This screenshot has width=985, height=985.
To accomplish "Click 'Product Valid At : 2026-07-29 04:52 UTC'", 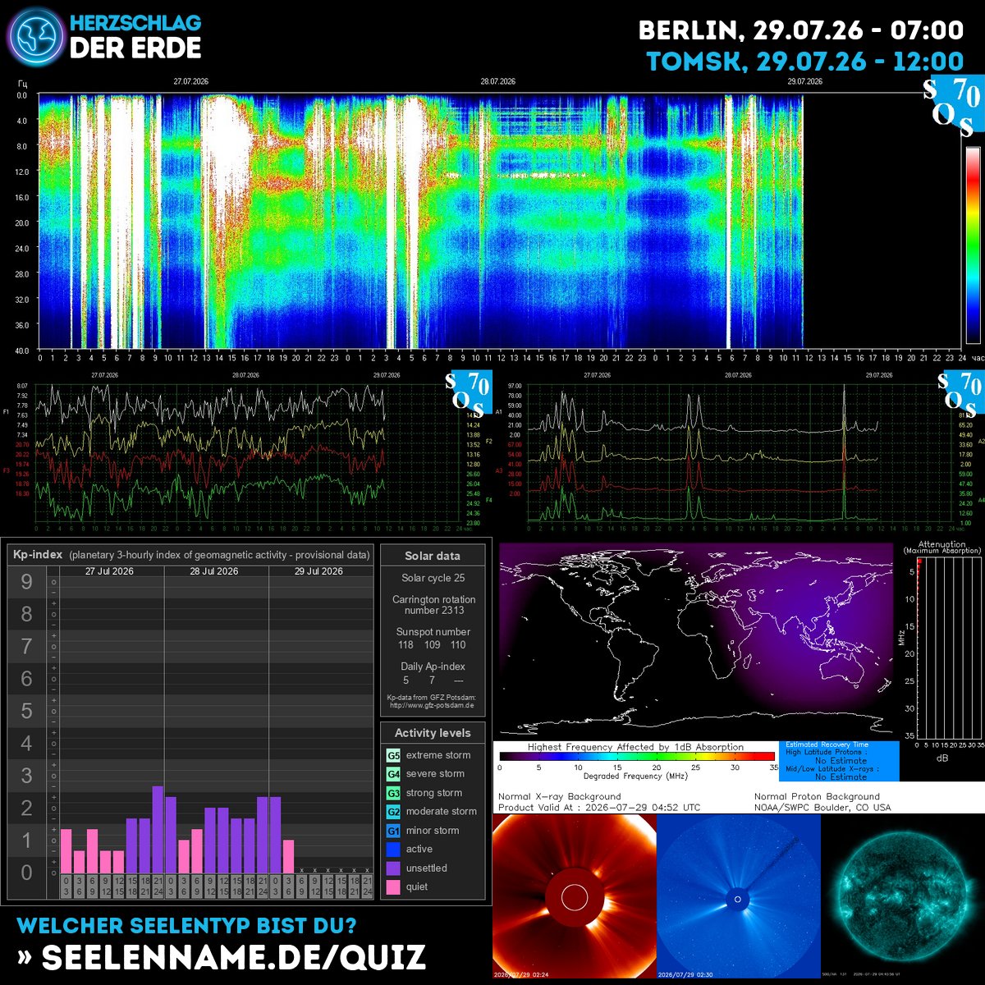I will point(599,808).
